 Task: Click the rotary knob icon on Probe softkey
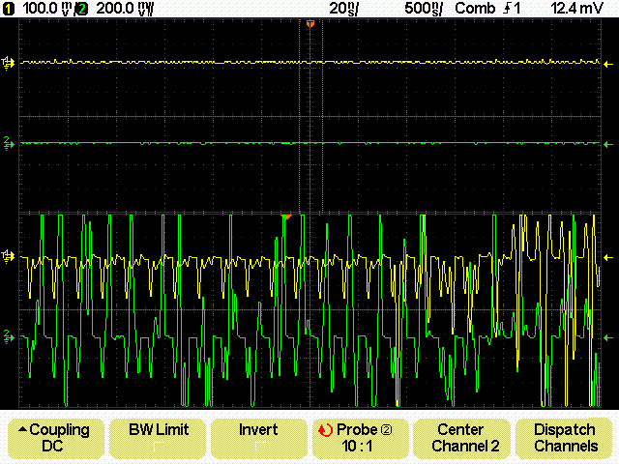(x=325, y=429)
